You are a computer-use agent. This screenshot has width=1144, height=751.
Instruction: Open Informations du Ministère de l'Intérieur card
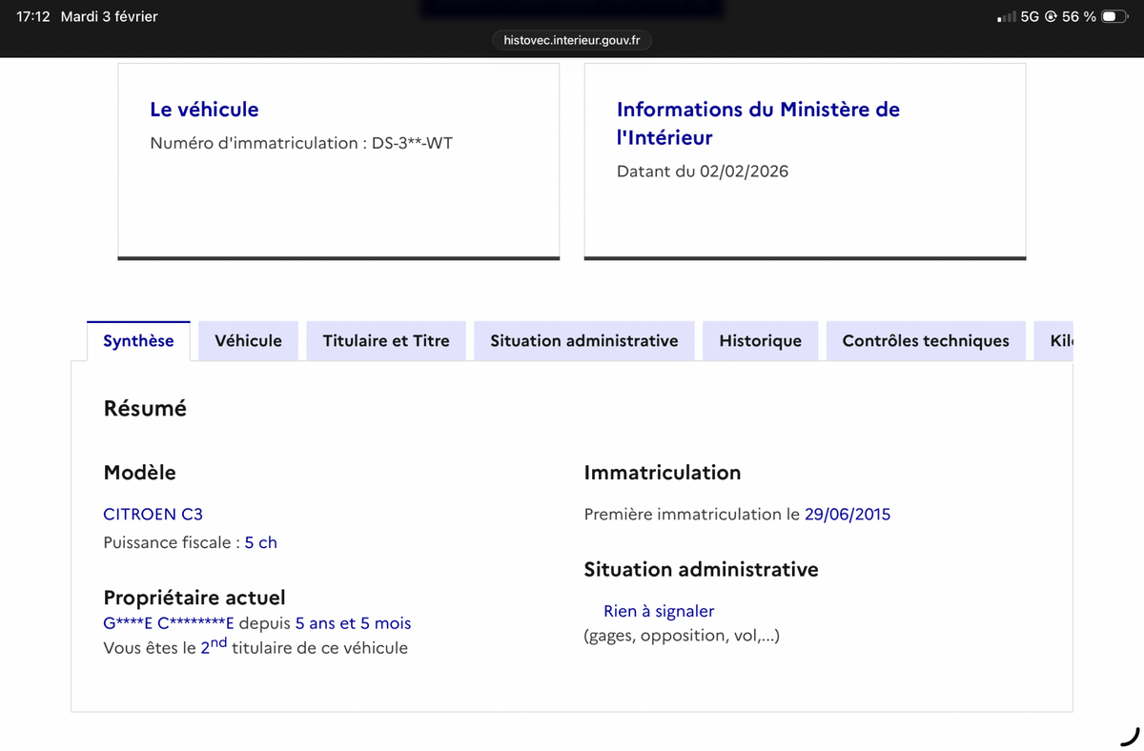(758, 123)
